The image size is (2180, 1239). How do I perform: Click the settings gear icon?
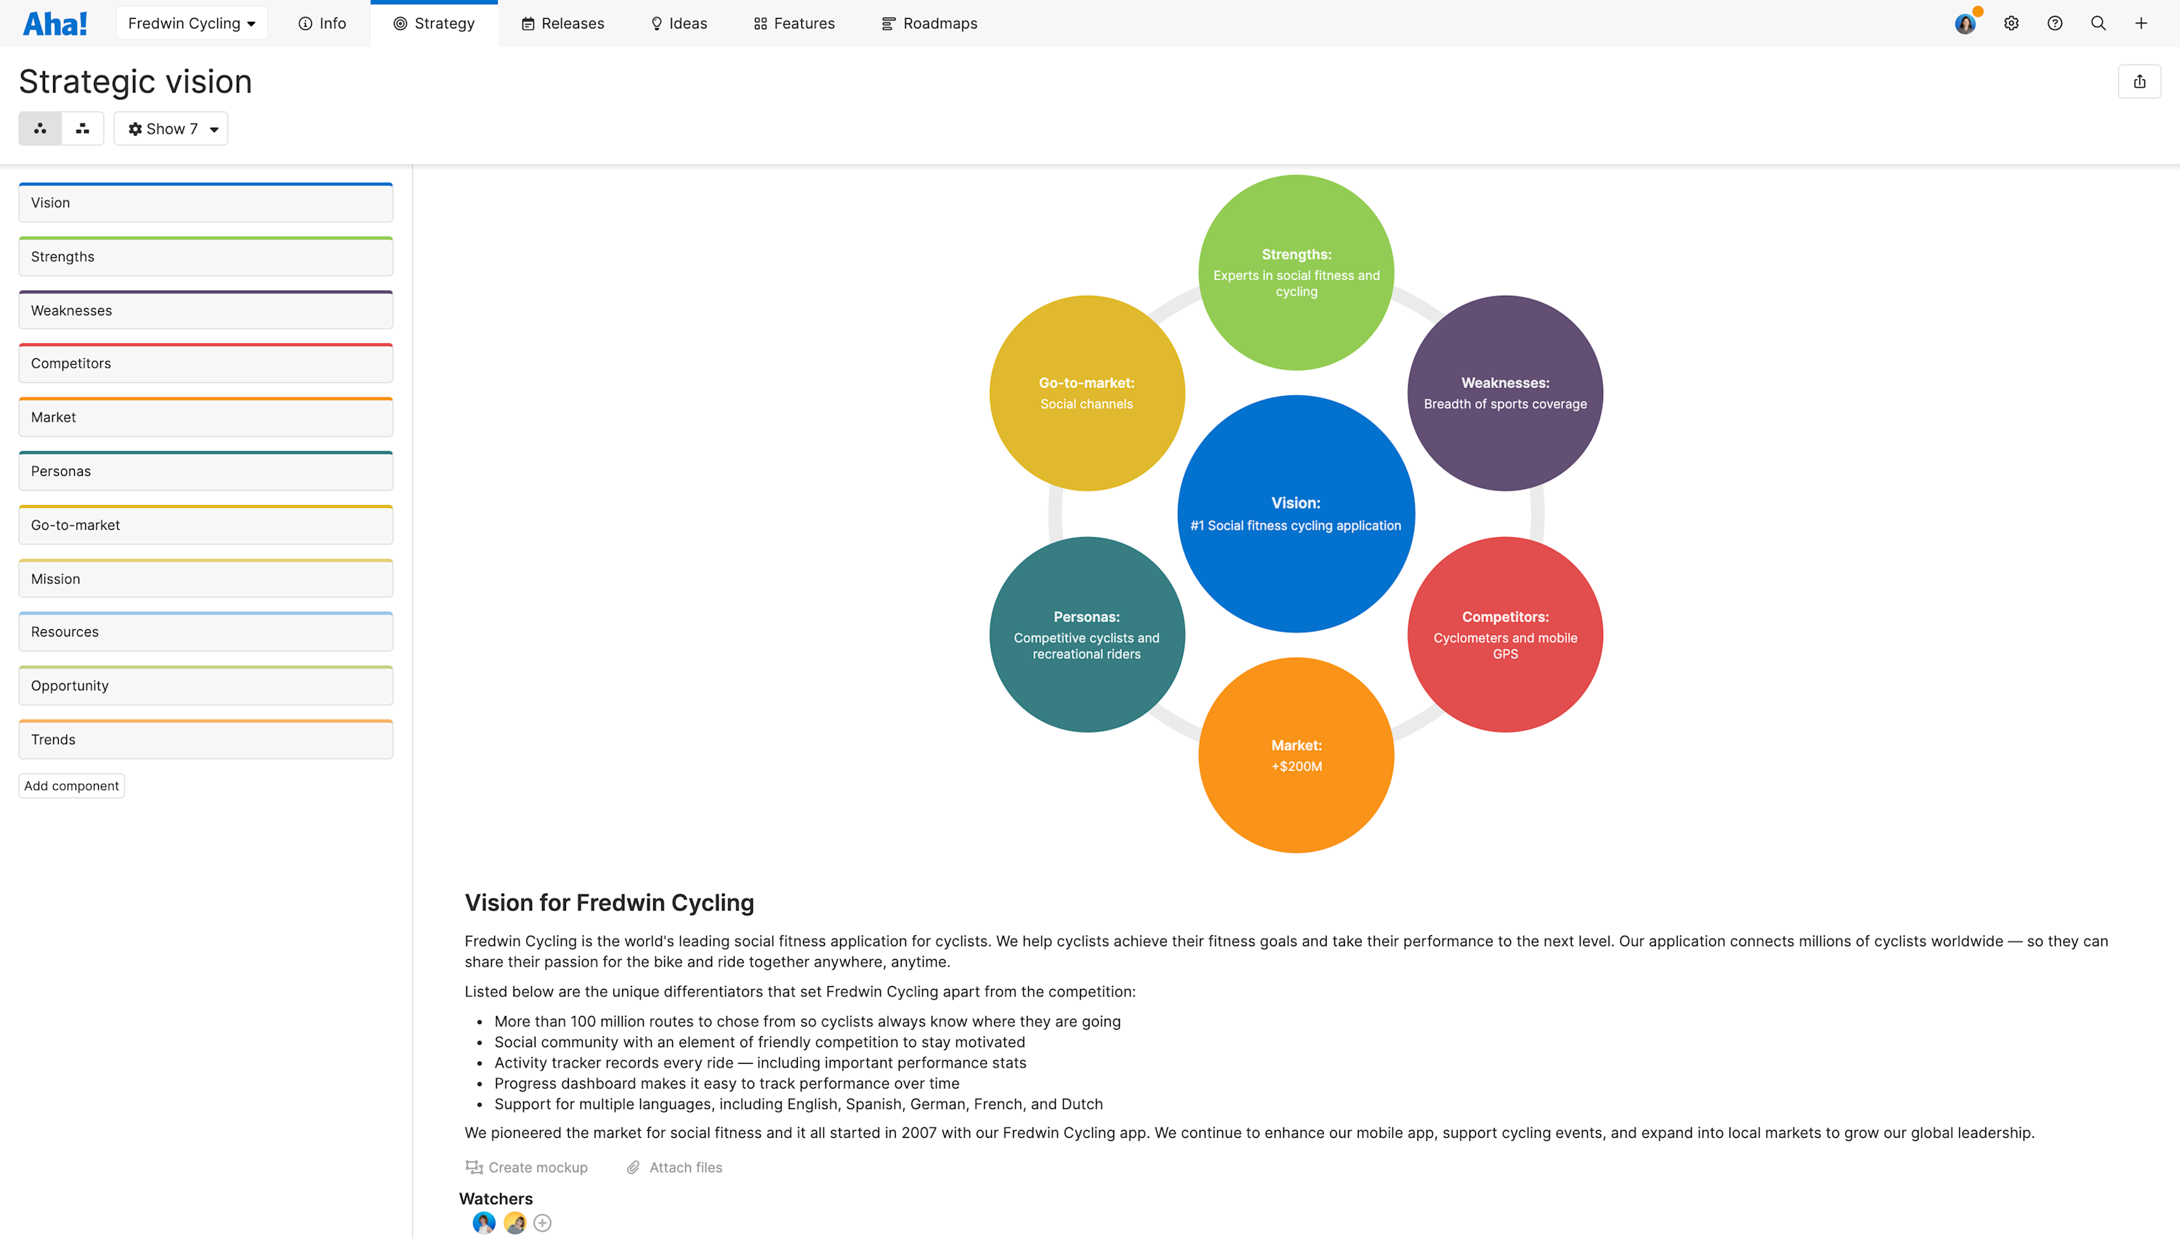(x=2011, y=23)
